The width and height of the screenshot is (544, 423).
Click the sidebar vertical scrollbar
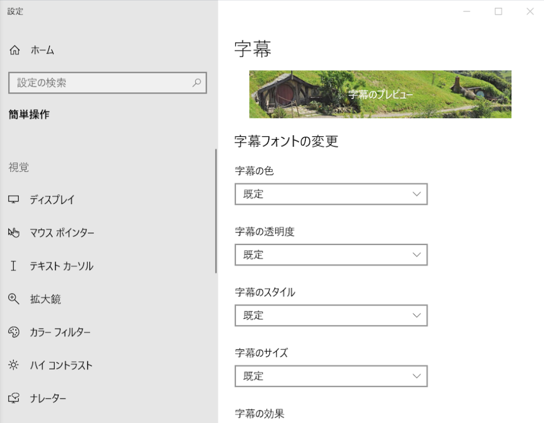pyautogui.click(x=216, y=211)
